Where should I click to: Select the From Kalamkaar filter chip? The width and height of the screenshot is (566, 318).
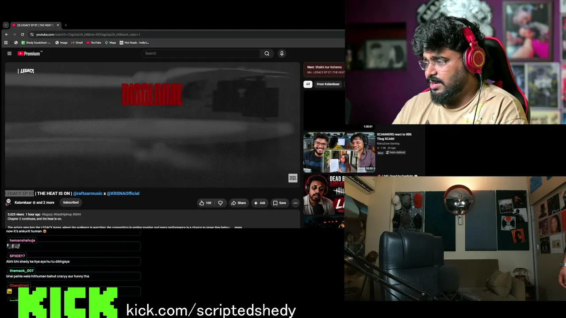tap(328, 84)
